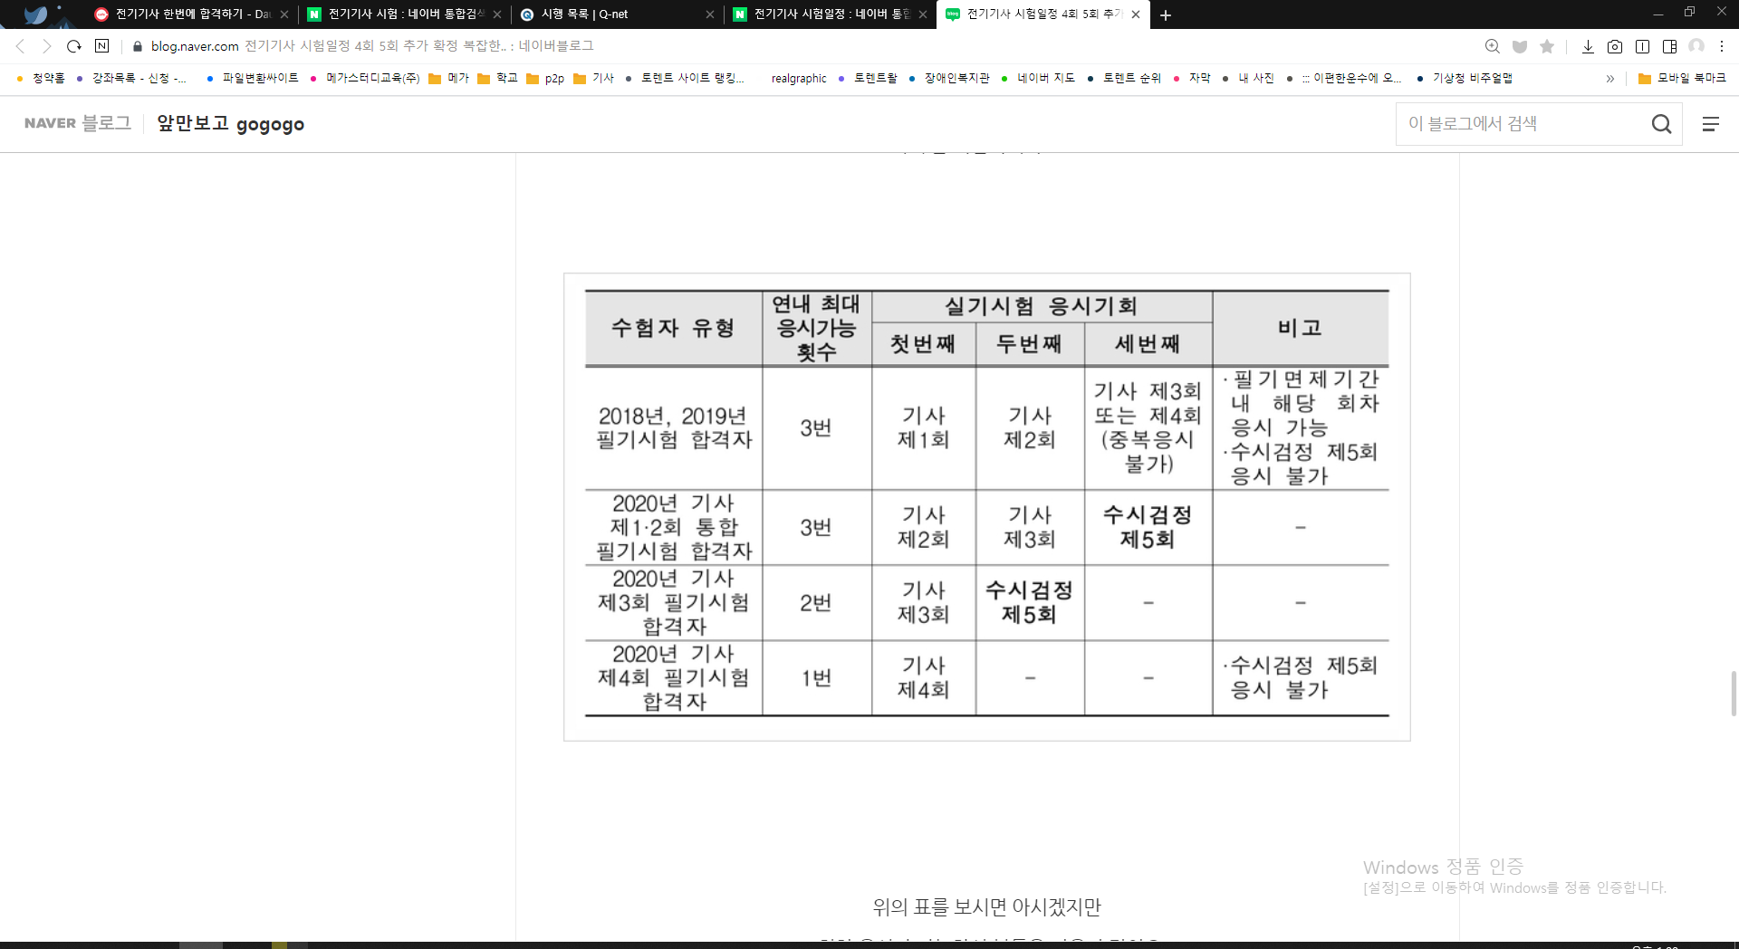The image size is (1739, 949).
Task: Open the 학교 bookmarks folder
Action: tap(498, 79)
